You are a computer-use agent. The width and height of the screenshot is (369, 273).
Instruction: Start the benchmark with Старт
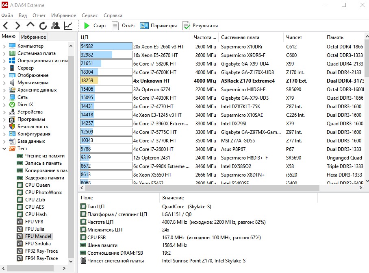click(x=95, y=26)
